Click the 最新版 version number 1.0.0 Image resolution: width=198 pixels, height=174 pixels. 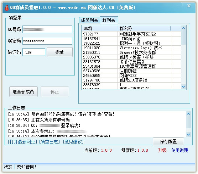click(x=142, y=150)
